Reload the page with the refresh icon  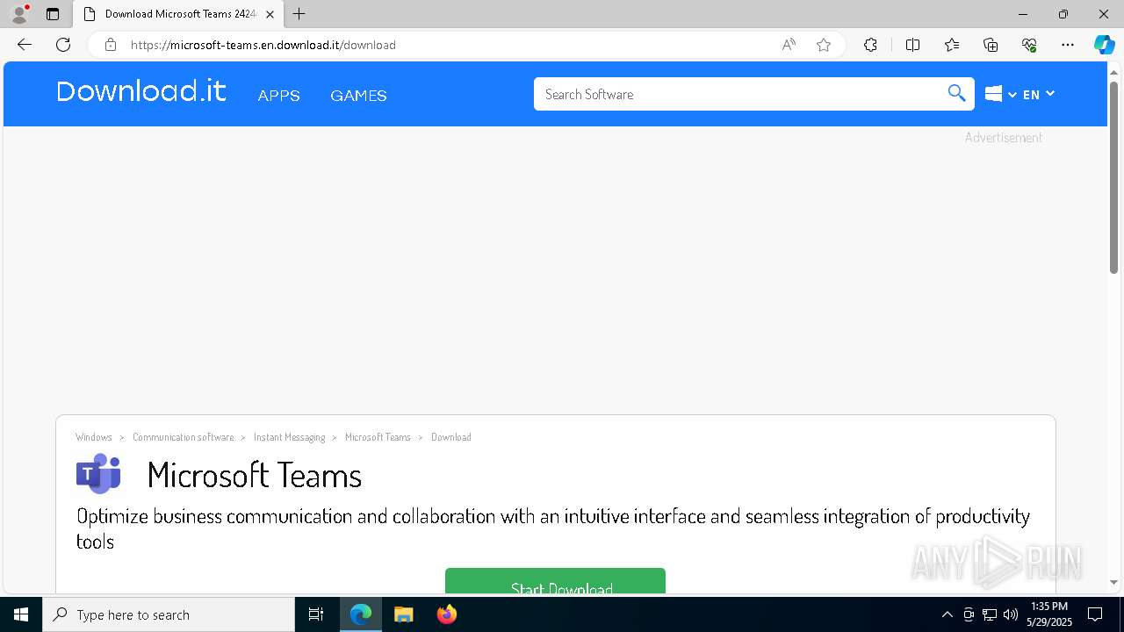63,45
